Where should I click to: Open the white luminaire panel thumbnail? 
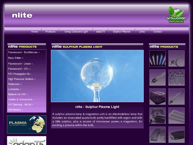point(177,116)
